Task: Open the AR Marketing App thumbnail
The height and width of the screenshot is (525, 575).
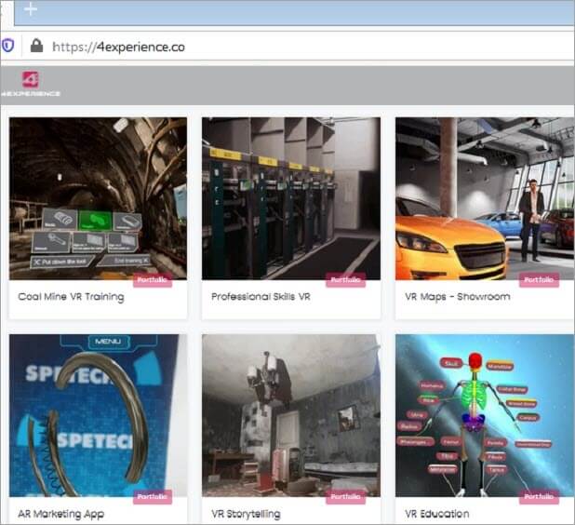Action: (98, 415)
